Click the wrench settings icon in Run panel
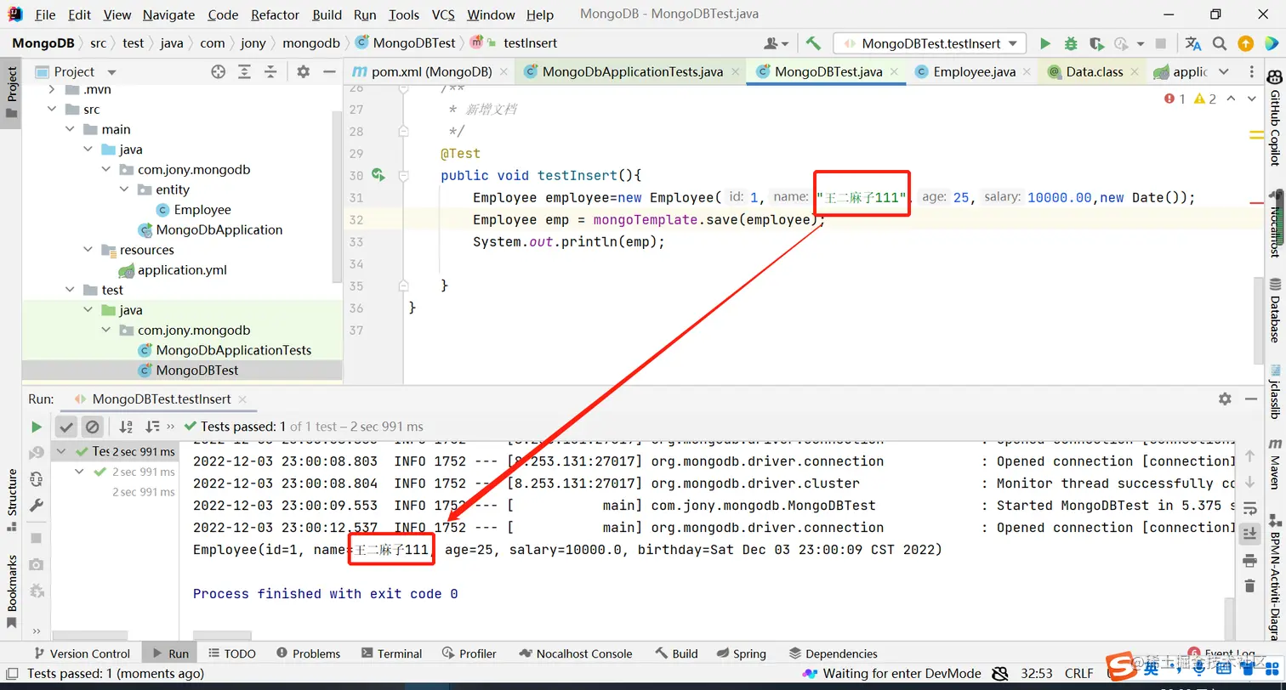 point(37,506)
